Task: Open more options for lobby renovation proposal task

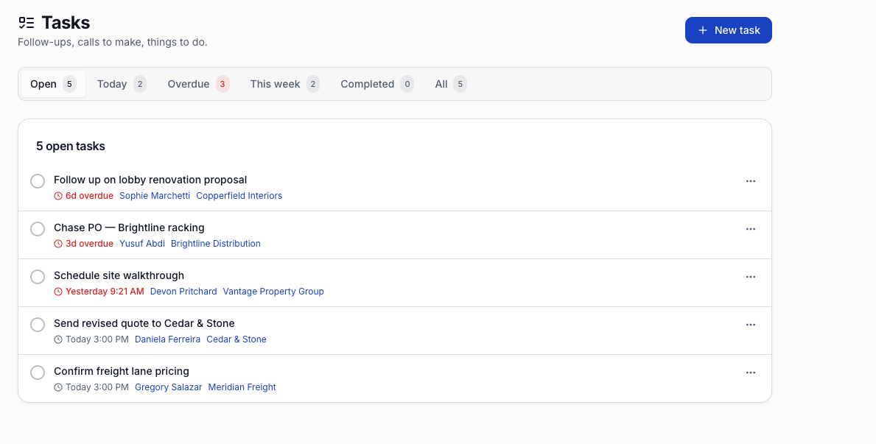Action: pyautogui.click(x=750, y=181)
